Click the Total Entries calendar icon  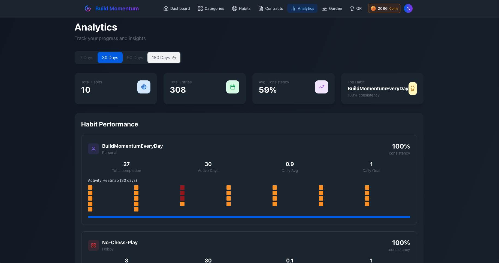click(232, 87)
